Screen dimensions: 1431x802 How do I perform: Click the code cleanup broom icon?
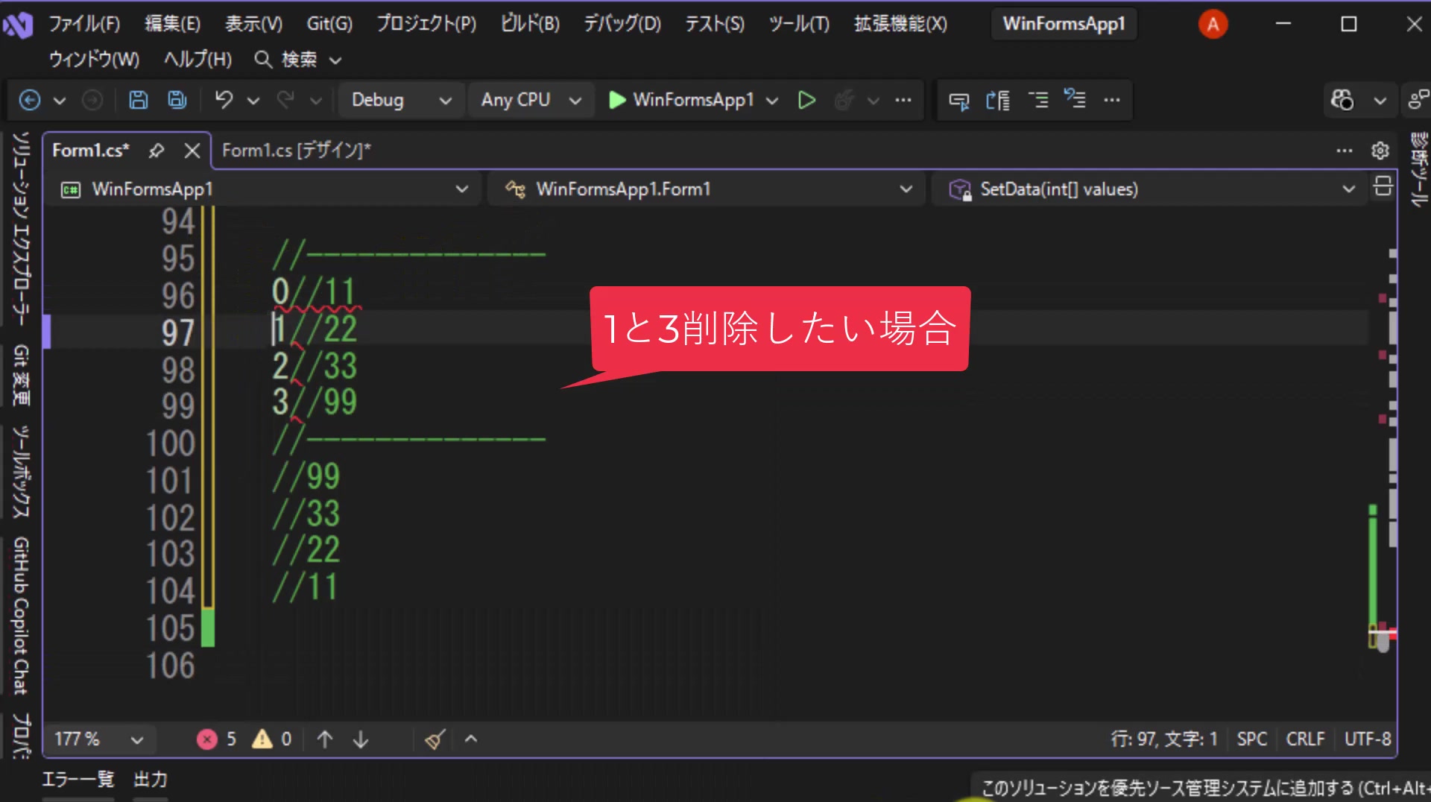[435, 739]
